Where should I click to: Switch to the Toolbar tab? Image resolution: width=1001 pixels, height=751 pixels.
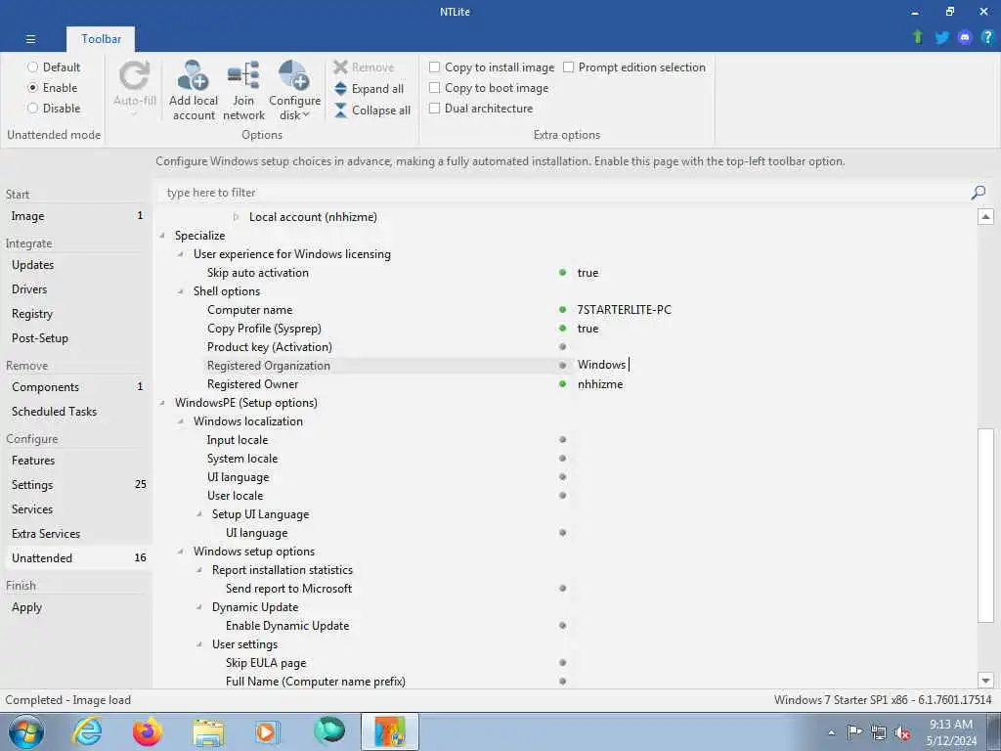101,39
